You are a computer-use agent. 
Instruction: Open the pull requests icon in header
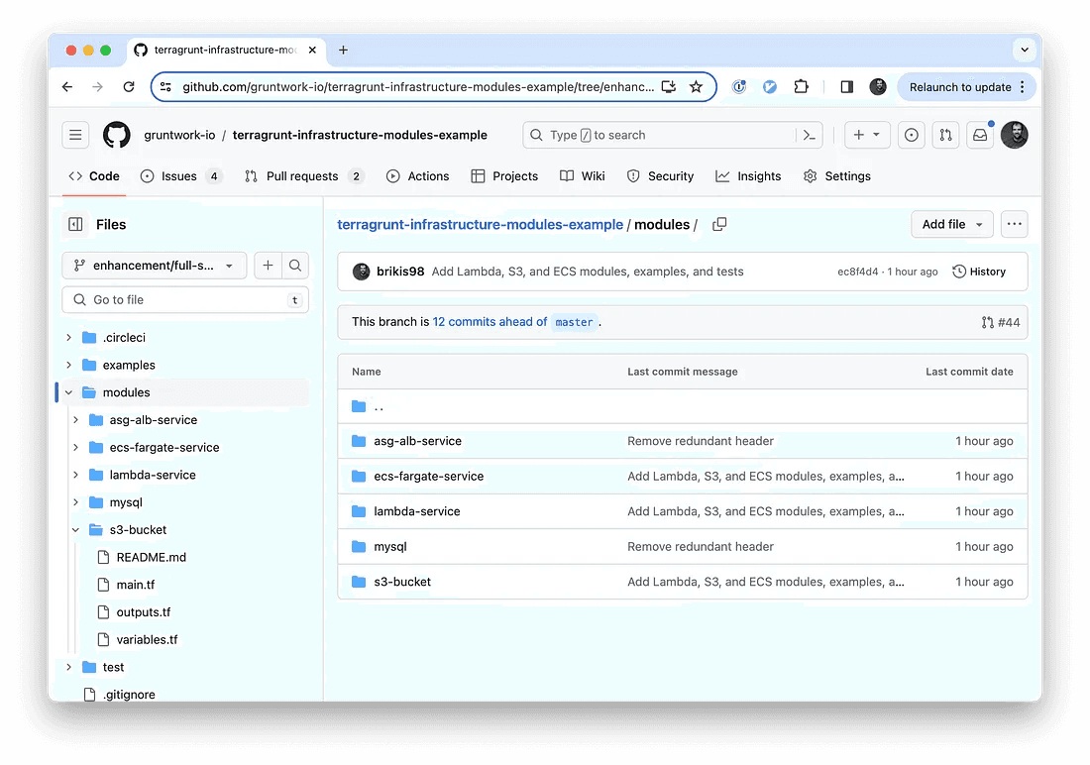pos(945,135)
